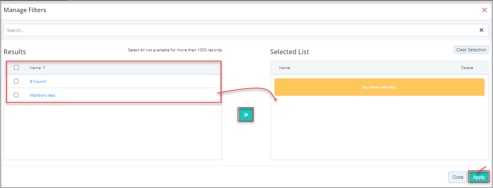The width and height of the screenshot is (493, 188).
Task: Open the Marlboro test filter link
Action: tap(42, 95)
